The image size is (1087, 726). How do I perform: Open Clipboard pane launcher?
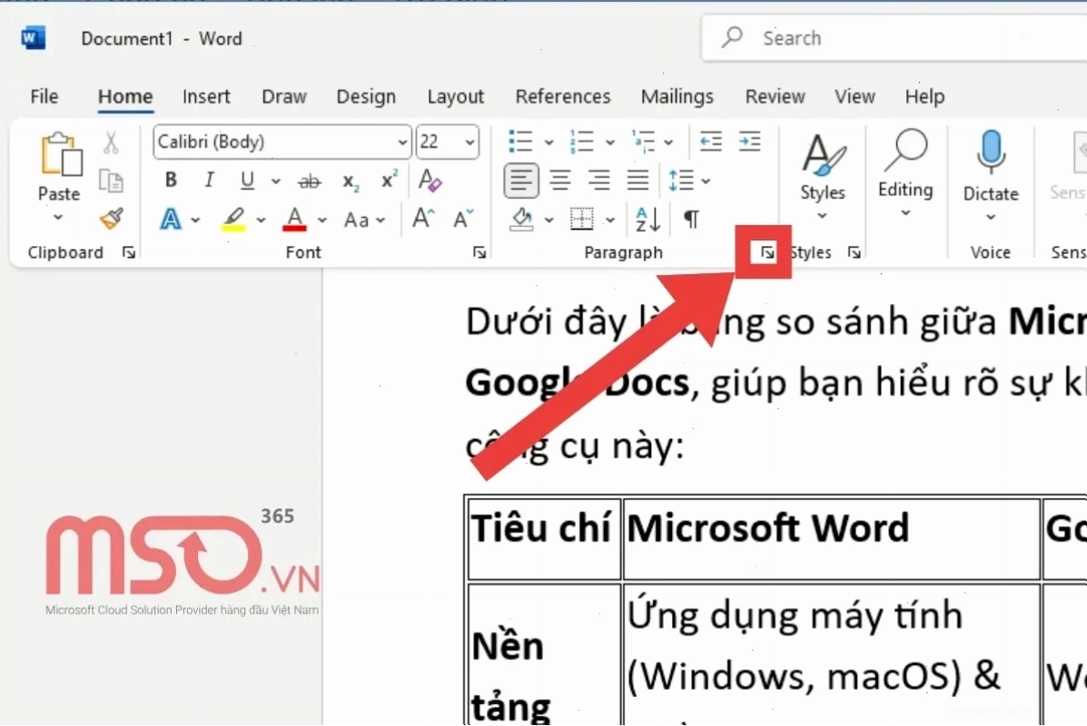129,253
